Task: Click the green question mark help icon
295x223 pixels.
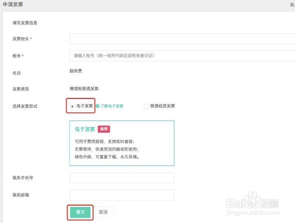Action: 97,106
